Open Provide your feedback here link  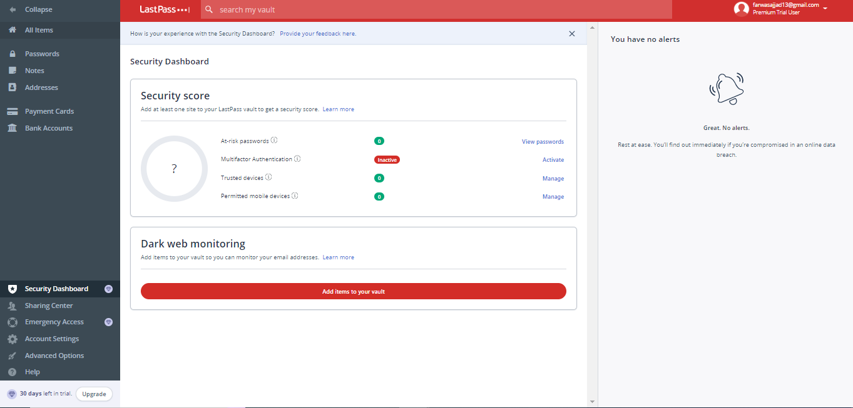point(318,34)
